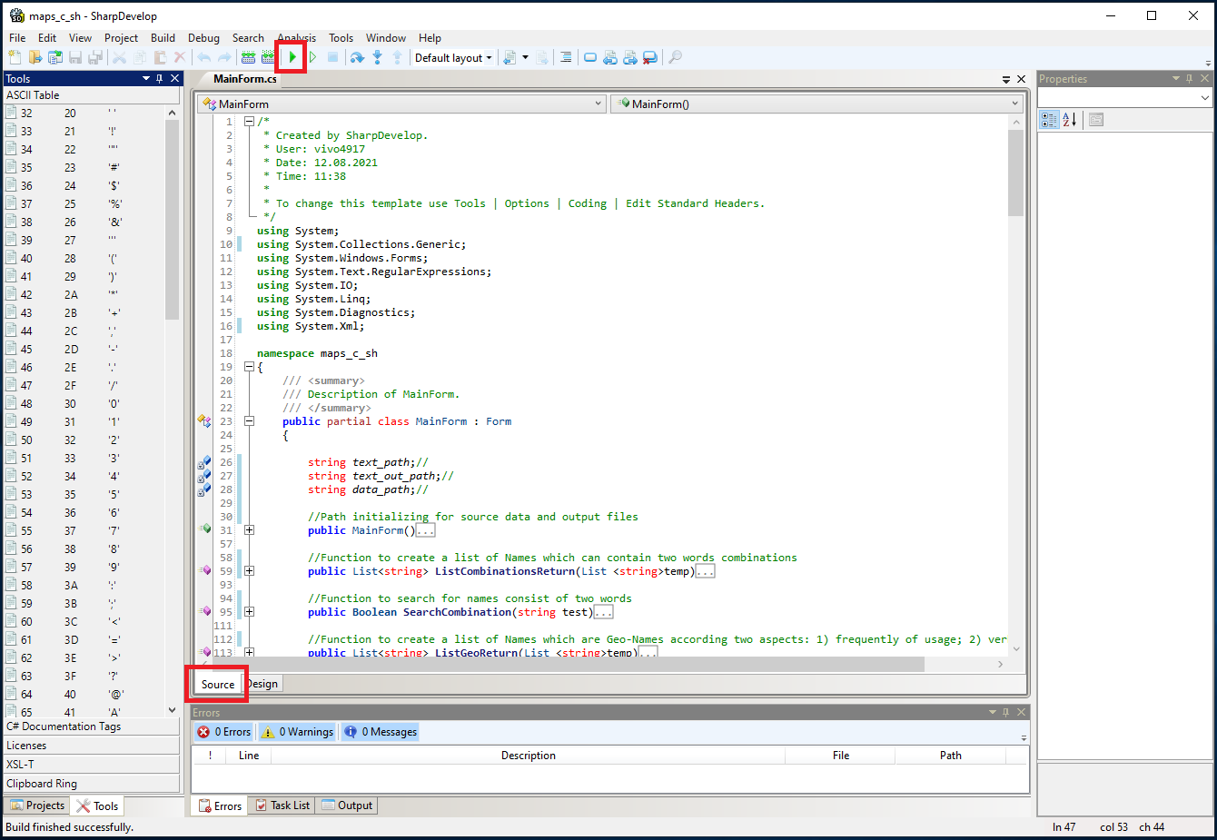Image resolution: width=1217 pixels, height=840 pixels.
Task: Open the File menu
Action: click(x=17, y=38)
